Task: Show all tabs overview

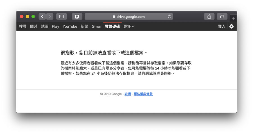Action: tap(222, 17)
